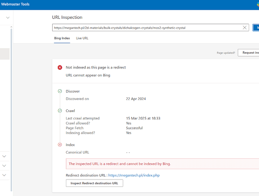The image size is (259, 196).
Task: Click the 'Discovered on' label
Action: [x=77, y=99]
